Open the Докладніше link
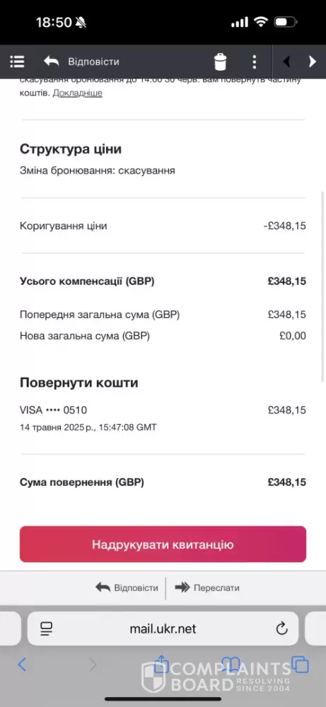 tap(78, 93)
